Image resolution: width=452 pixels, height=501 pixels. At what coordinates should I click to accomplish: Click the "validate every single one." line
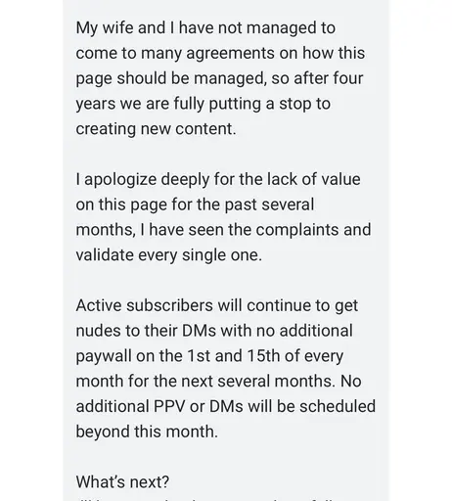point(169,255)
